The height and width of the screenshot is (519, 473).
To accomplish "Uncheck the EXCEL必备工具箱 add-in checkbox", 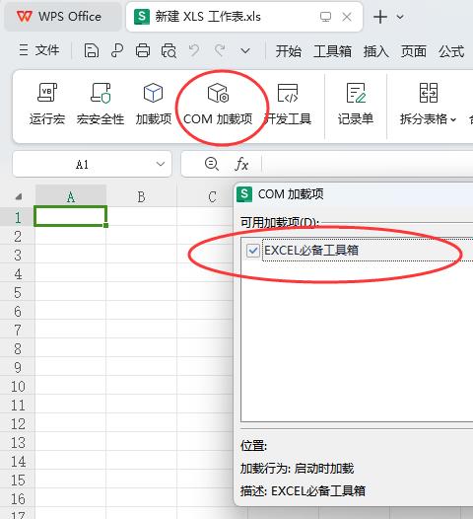I will click(253, 251).
